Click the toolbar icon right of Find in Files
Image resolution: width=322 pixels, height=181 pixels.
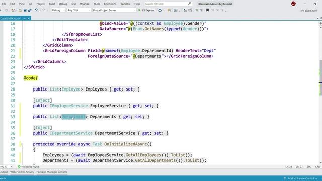point(176,10)
